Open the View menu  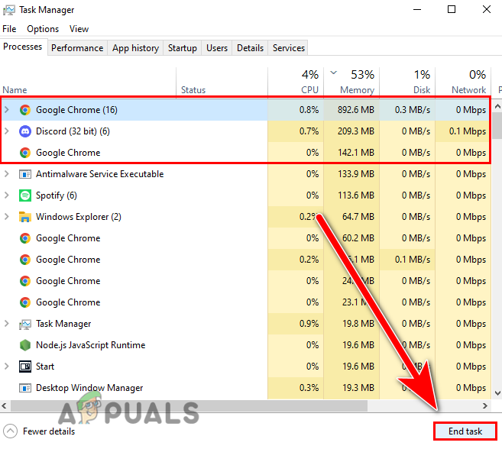pyautogui.click(x=79, y=29)
